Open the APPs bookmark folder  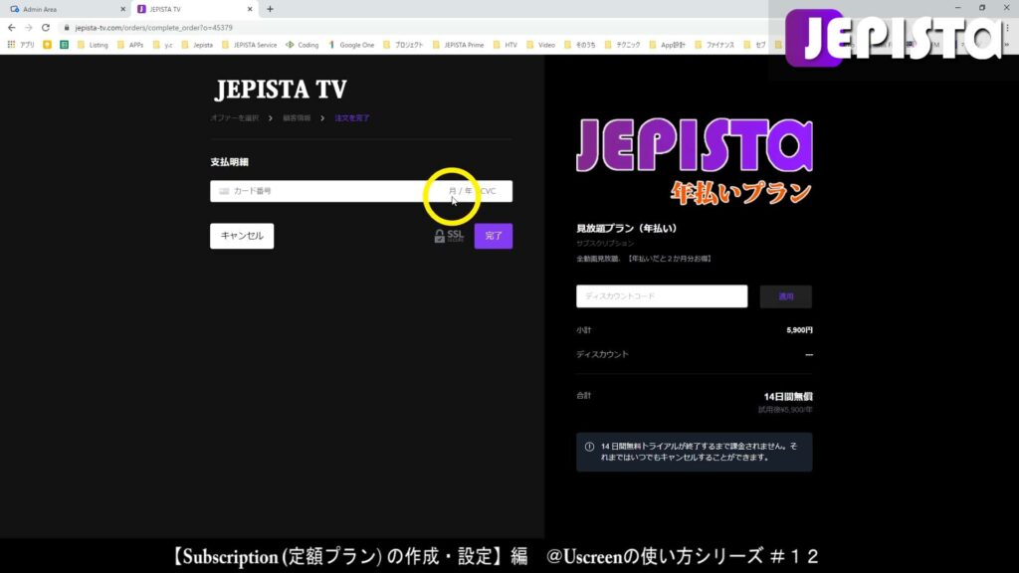pos(130,45)
